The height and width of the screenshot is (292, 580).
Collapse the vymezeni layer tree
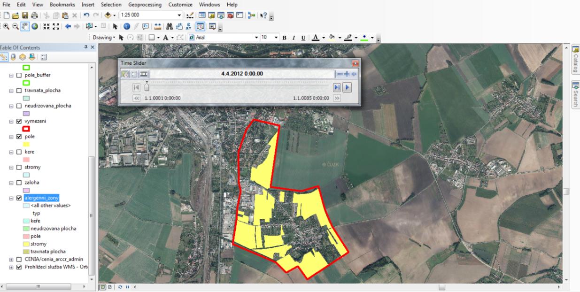click(11, 121)
